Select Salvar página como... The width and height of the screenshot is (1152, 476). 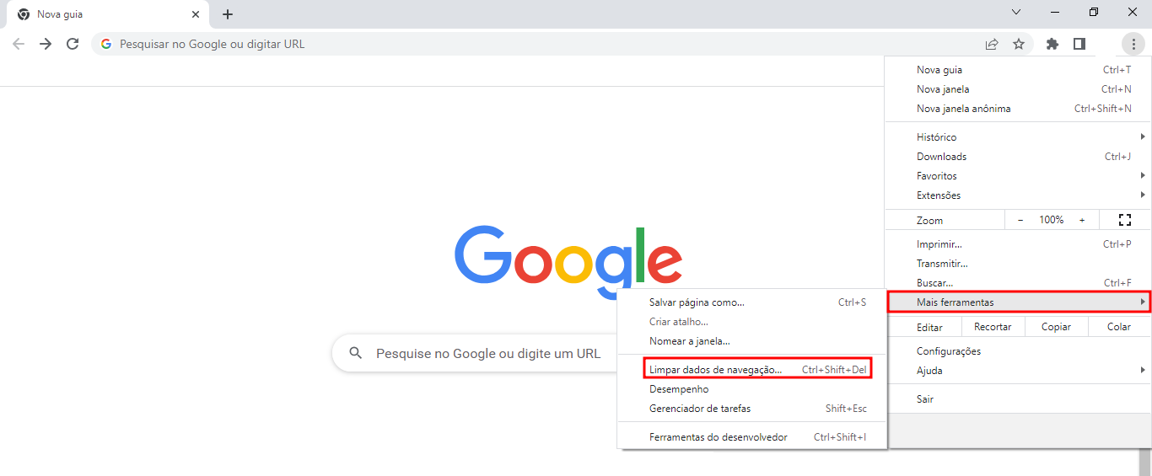click(752, 302)
